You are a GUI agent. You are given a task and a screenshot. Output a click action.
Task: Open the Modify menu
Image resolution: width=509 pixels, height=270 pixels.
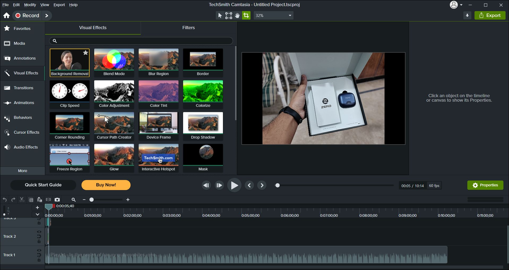tap(30, 4)
